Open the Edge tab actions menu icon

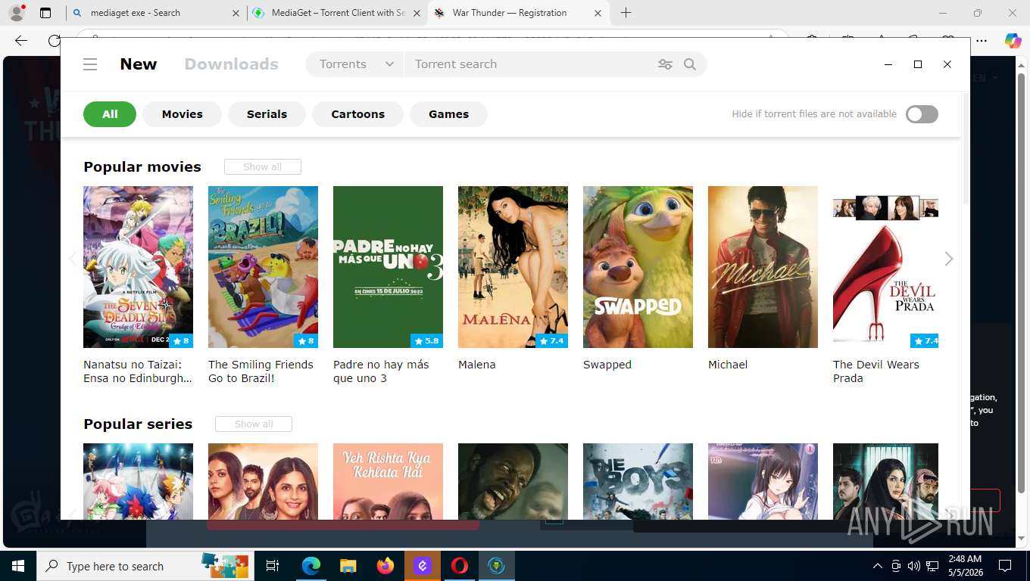pos(45,13)
